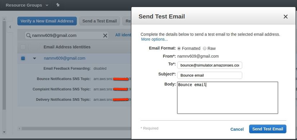Click the From address namnv609@gmail.com text
The image size is (297, 140).
[198, 56]
